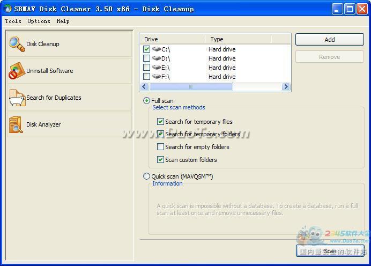371x266 pixels.
Task: Click Hard drive type for F:\
Action: coord(222,77)
